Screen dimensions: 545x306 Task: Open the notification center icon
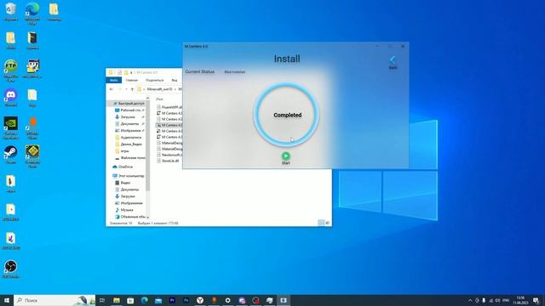tap(536, 300)
